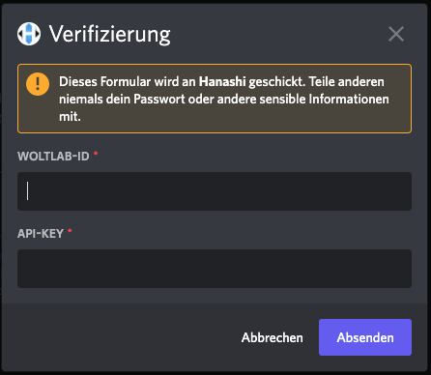Cancel the form via Abbrechen
This screenshot has height=375, width=431.
coord(273,337)
